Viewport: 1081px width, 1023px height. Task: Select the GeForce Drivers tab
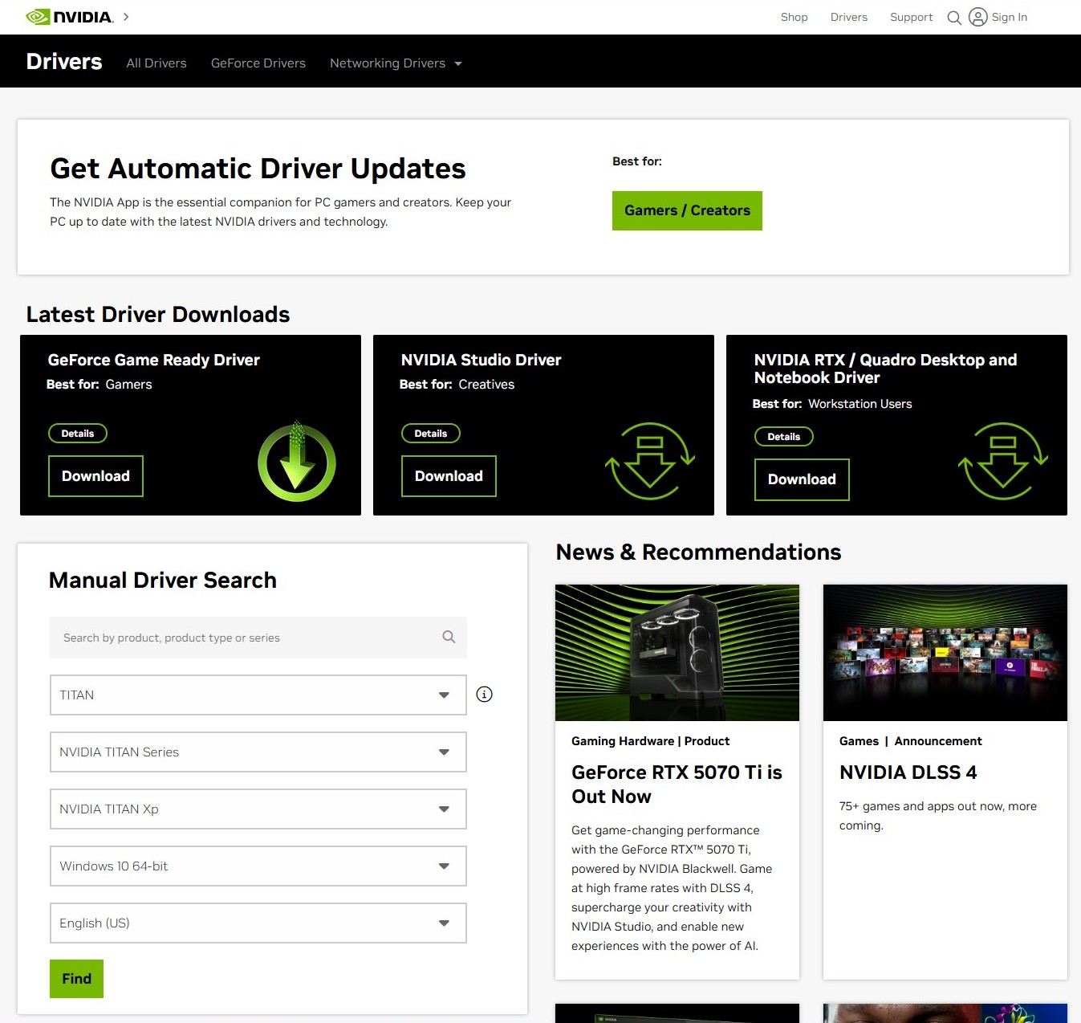pyautogui.click(x=258, y=63)
